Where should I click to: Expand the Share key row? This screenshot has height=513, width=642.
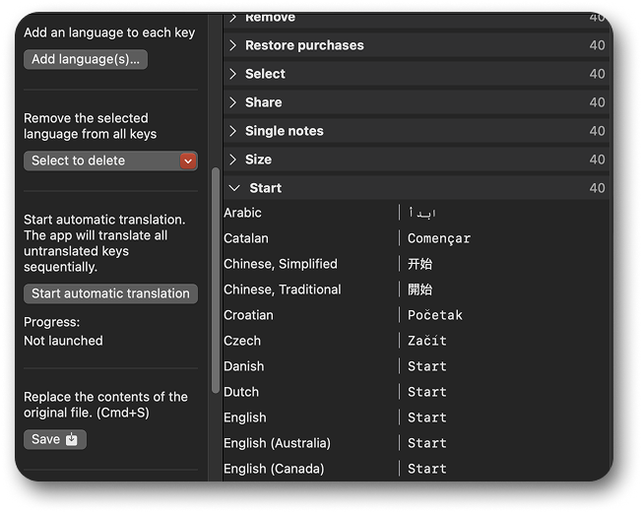coord(233,102)
